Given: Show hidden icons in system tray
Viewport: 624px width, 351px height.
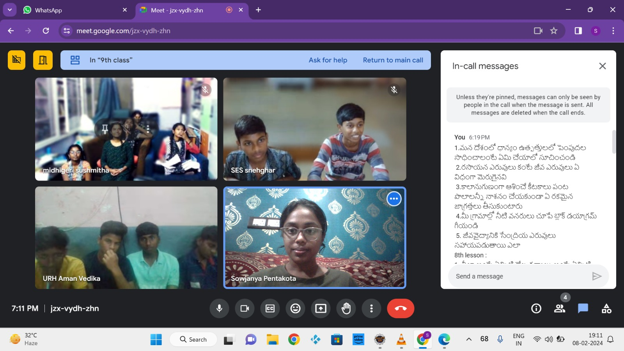Looking at the screenshot, I should pyautogui.click(x=469, y=339).
